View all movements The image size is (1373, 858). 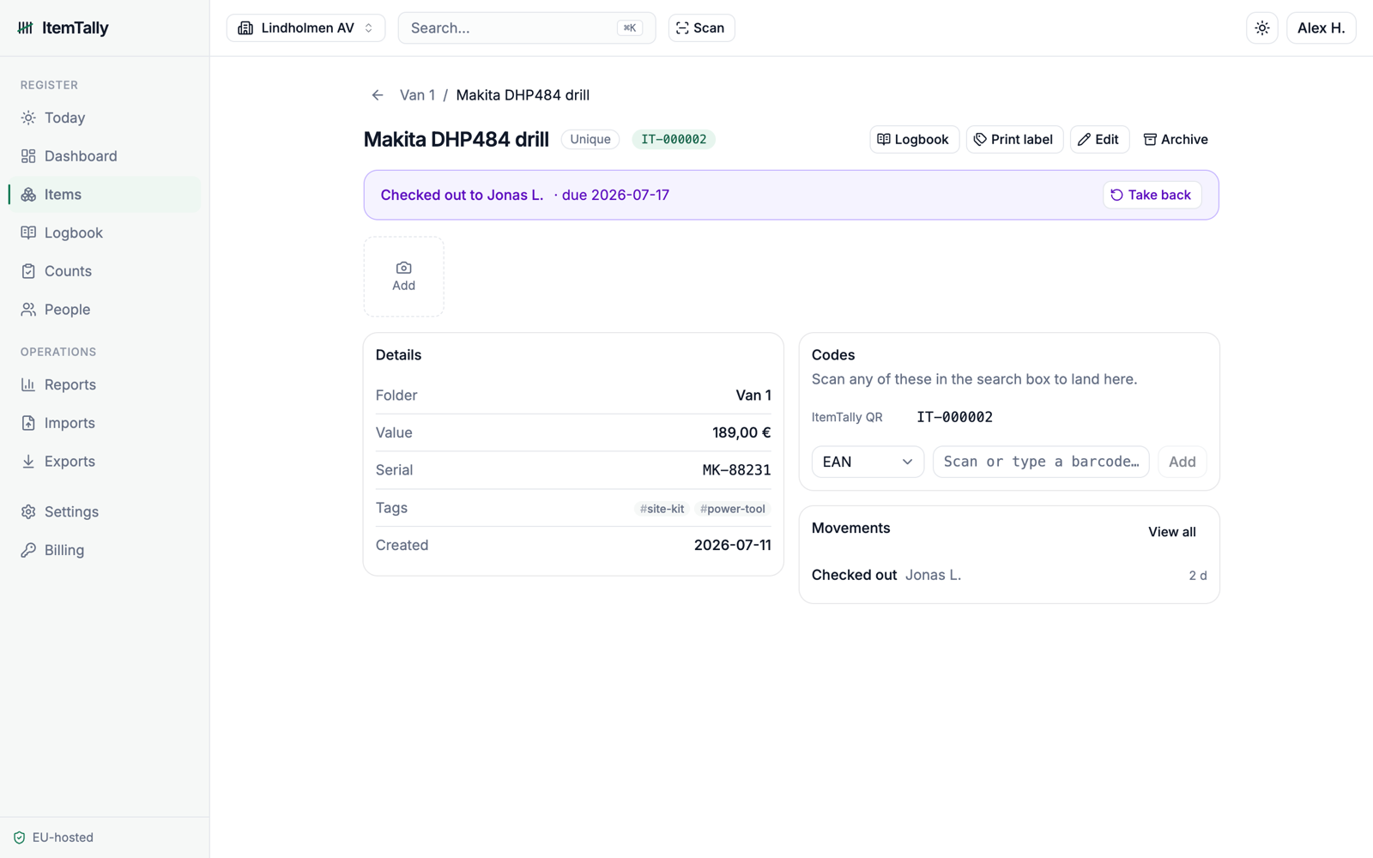(x=1172, y=532)
